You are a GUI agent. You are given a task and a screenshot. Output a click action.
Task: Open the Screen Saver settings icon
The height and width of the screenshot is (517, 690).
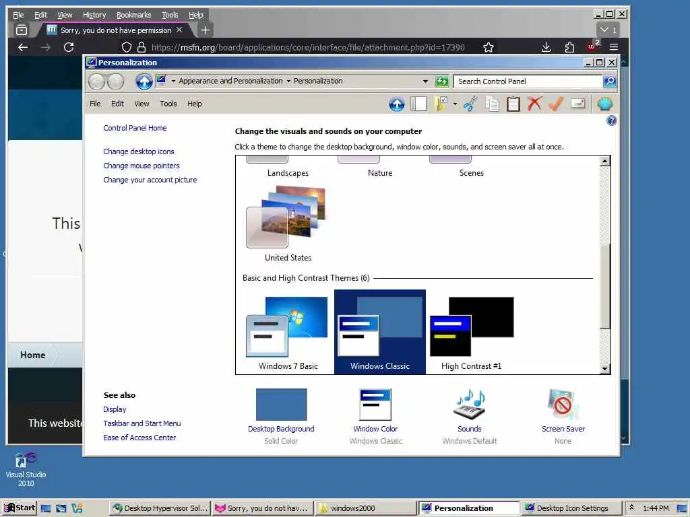[x=563, y=405]
